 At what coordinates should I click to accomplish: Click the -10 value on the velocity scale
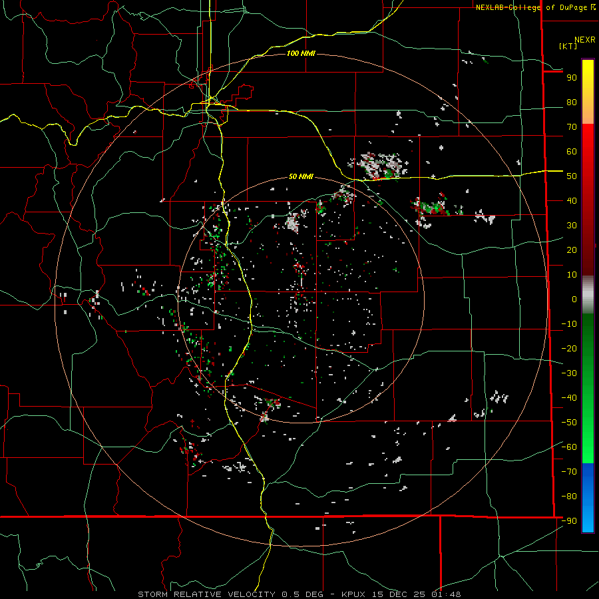coord(569,324)
